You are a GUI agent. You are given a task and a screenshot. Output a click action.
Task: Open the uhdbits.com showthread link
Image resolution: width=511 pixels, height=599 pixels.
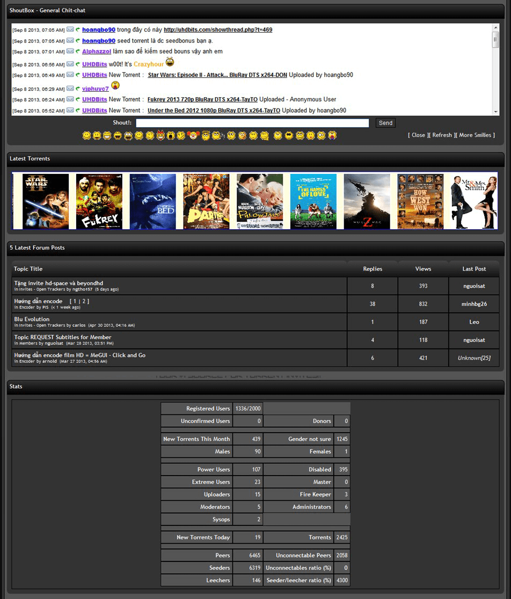(x=218, y=30)
